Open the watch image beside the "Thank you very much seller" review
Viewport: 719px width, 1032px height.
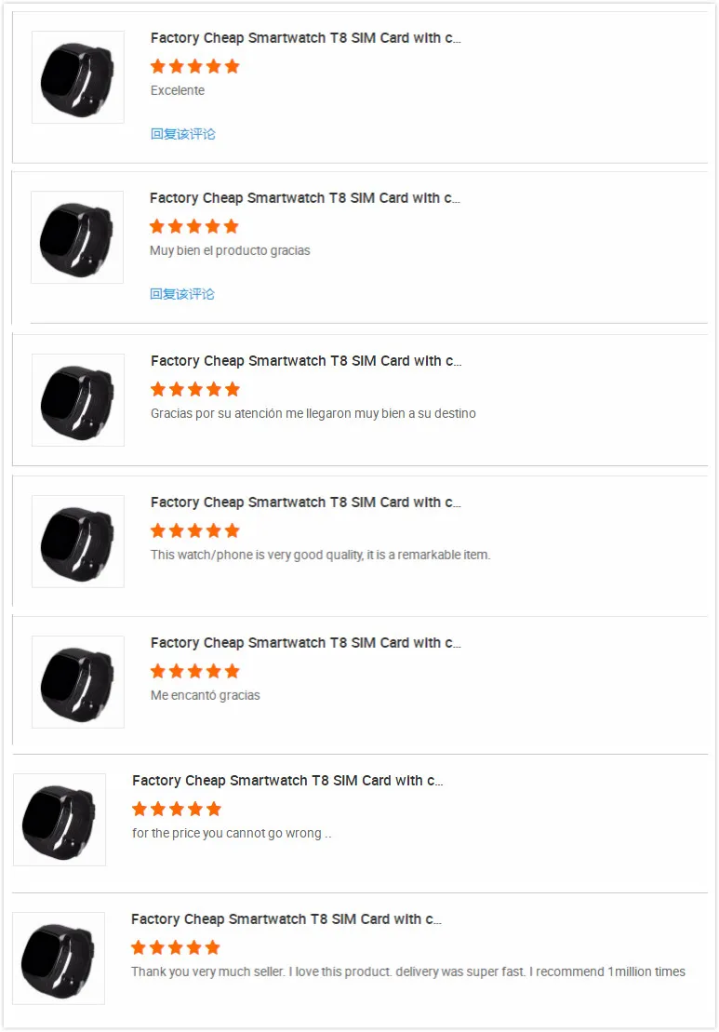point(59,958)
